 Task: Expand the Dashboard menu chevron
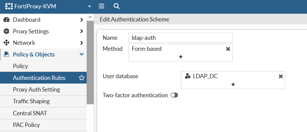pos(82,20)
